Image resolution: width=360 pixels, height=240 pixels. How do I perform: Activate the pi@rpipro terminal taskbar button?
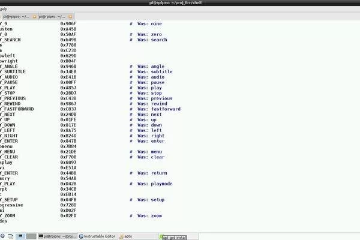click(x=58, y=236)
